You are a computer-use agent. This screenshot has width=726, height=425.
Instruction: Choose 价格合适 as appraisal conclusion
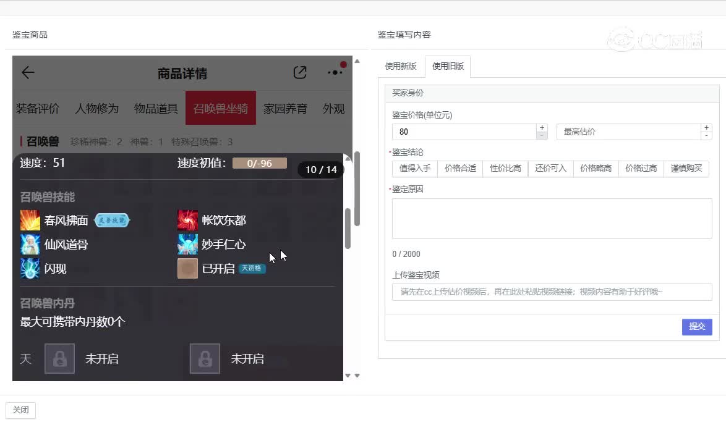(x=460, y=169)
